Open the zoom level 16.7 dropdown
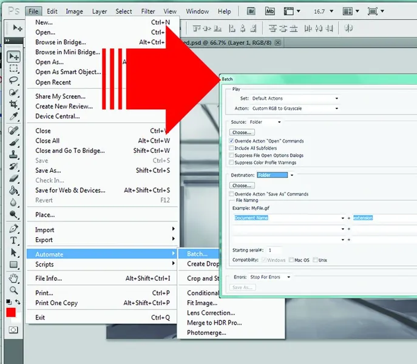 pos(331,11)
